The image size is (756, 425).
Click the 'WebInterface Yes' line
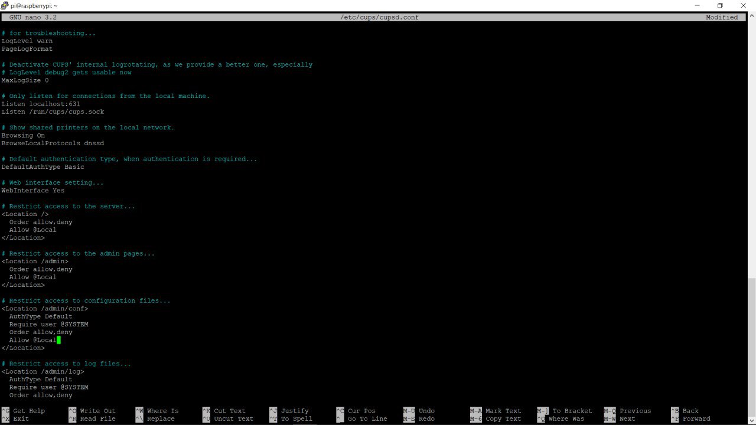click(x=33, y=191)
